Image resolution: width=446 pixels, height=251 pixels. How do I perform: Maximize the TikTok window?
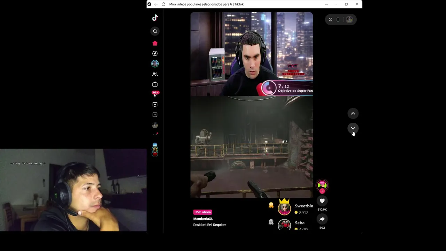pyautogui.click(x=346, y=4)
